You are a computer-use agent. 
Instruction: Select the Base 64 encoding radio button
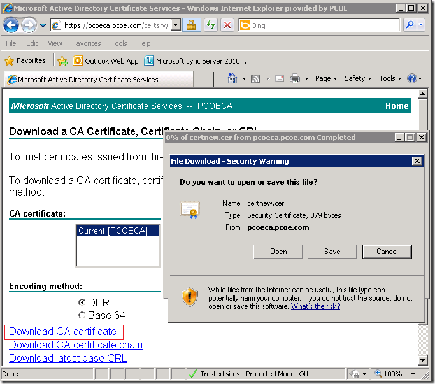[x=82, y=315]
